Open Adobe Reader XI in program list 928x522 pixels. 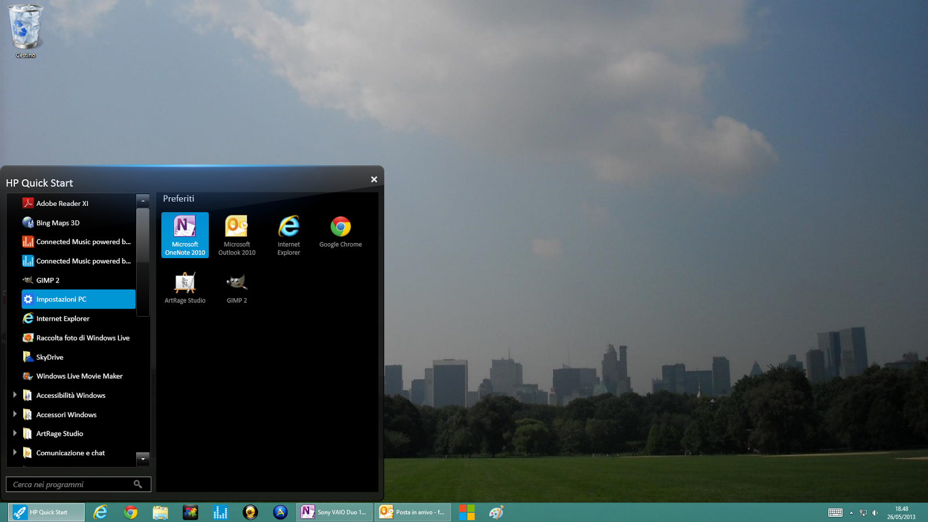[78, 203]
